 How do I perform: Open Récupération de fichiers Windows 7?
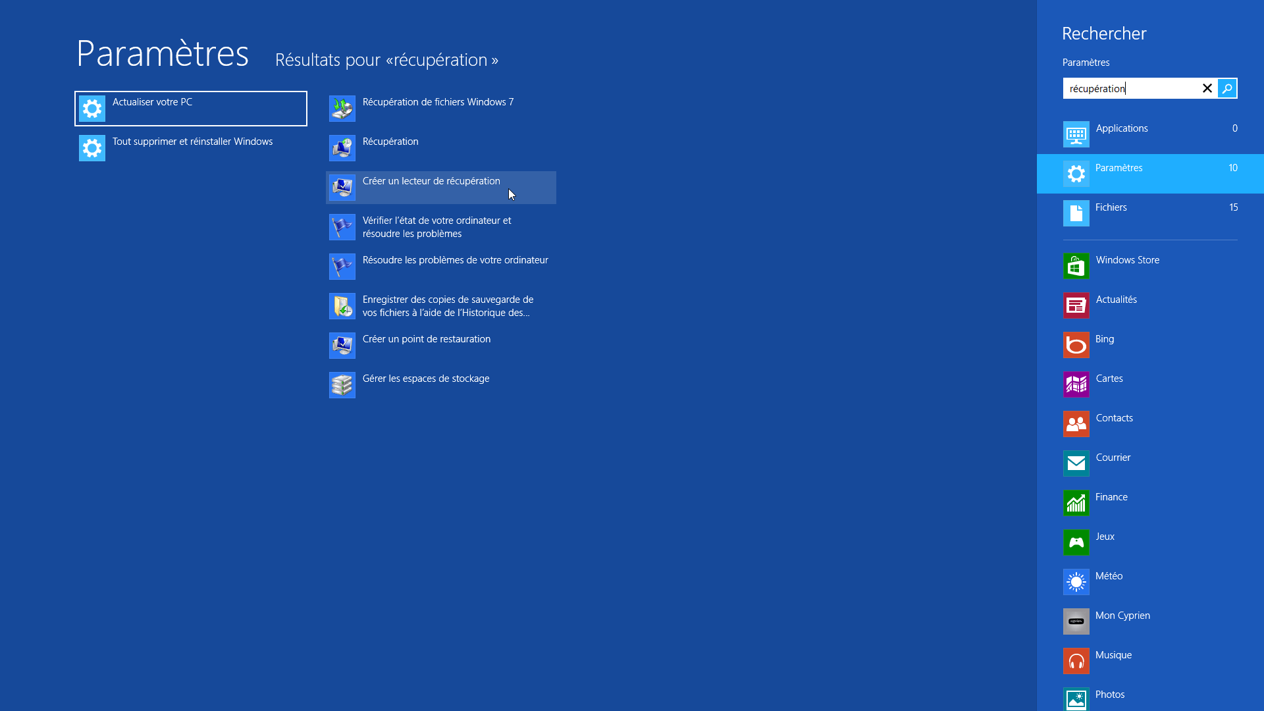click(441, 109)
